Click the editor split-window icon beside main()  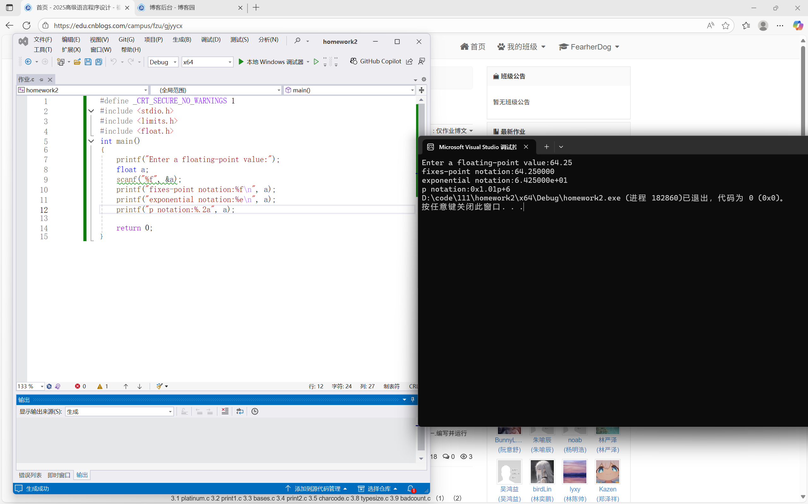[421, 90]
